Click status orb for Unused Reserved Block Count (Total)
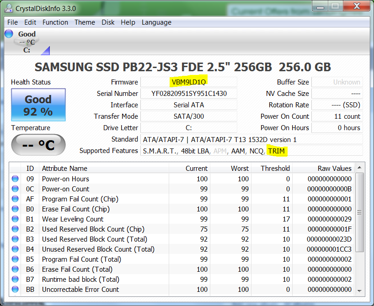This screenshot has height=306, width=374. (x=15, y=249)
